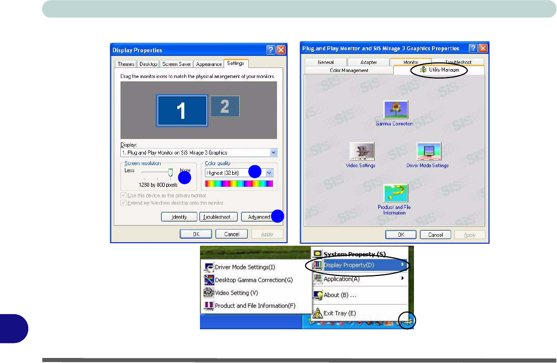Choose Product and File Information(F) from submenu
Image resolution: width=557 pixels, height=363 pixels.
point(256,306)
